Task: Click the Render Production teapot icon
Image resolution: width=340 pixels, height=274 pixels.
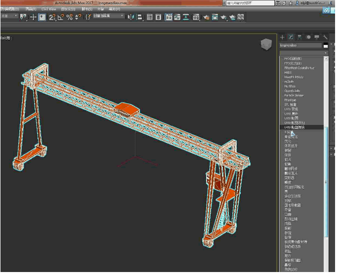Action: click(223, 17)
